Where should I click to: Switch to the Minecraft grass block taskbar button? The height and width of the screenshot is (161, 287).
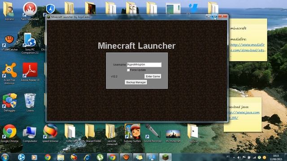point(165,157)
